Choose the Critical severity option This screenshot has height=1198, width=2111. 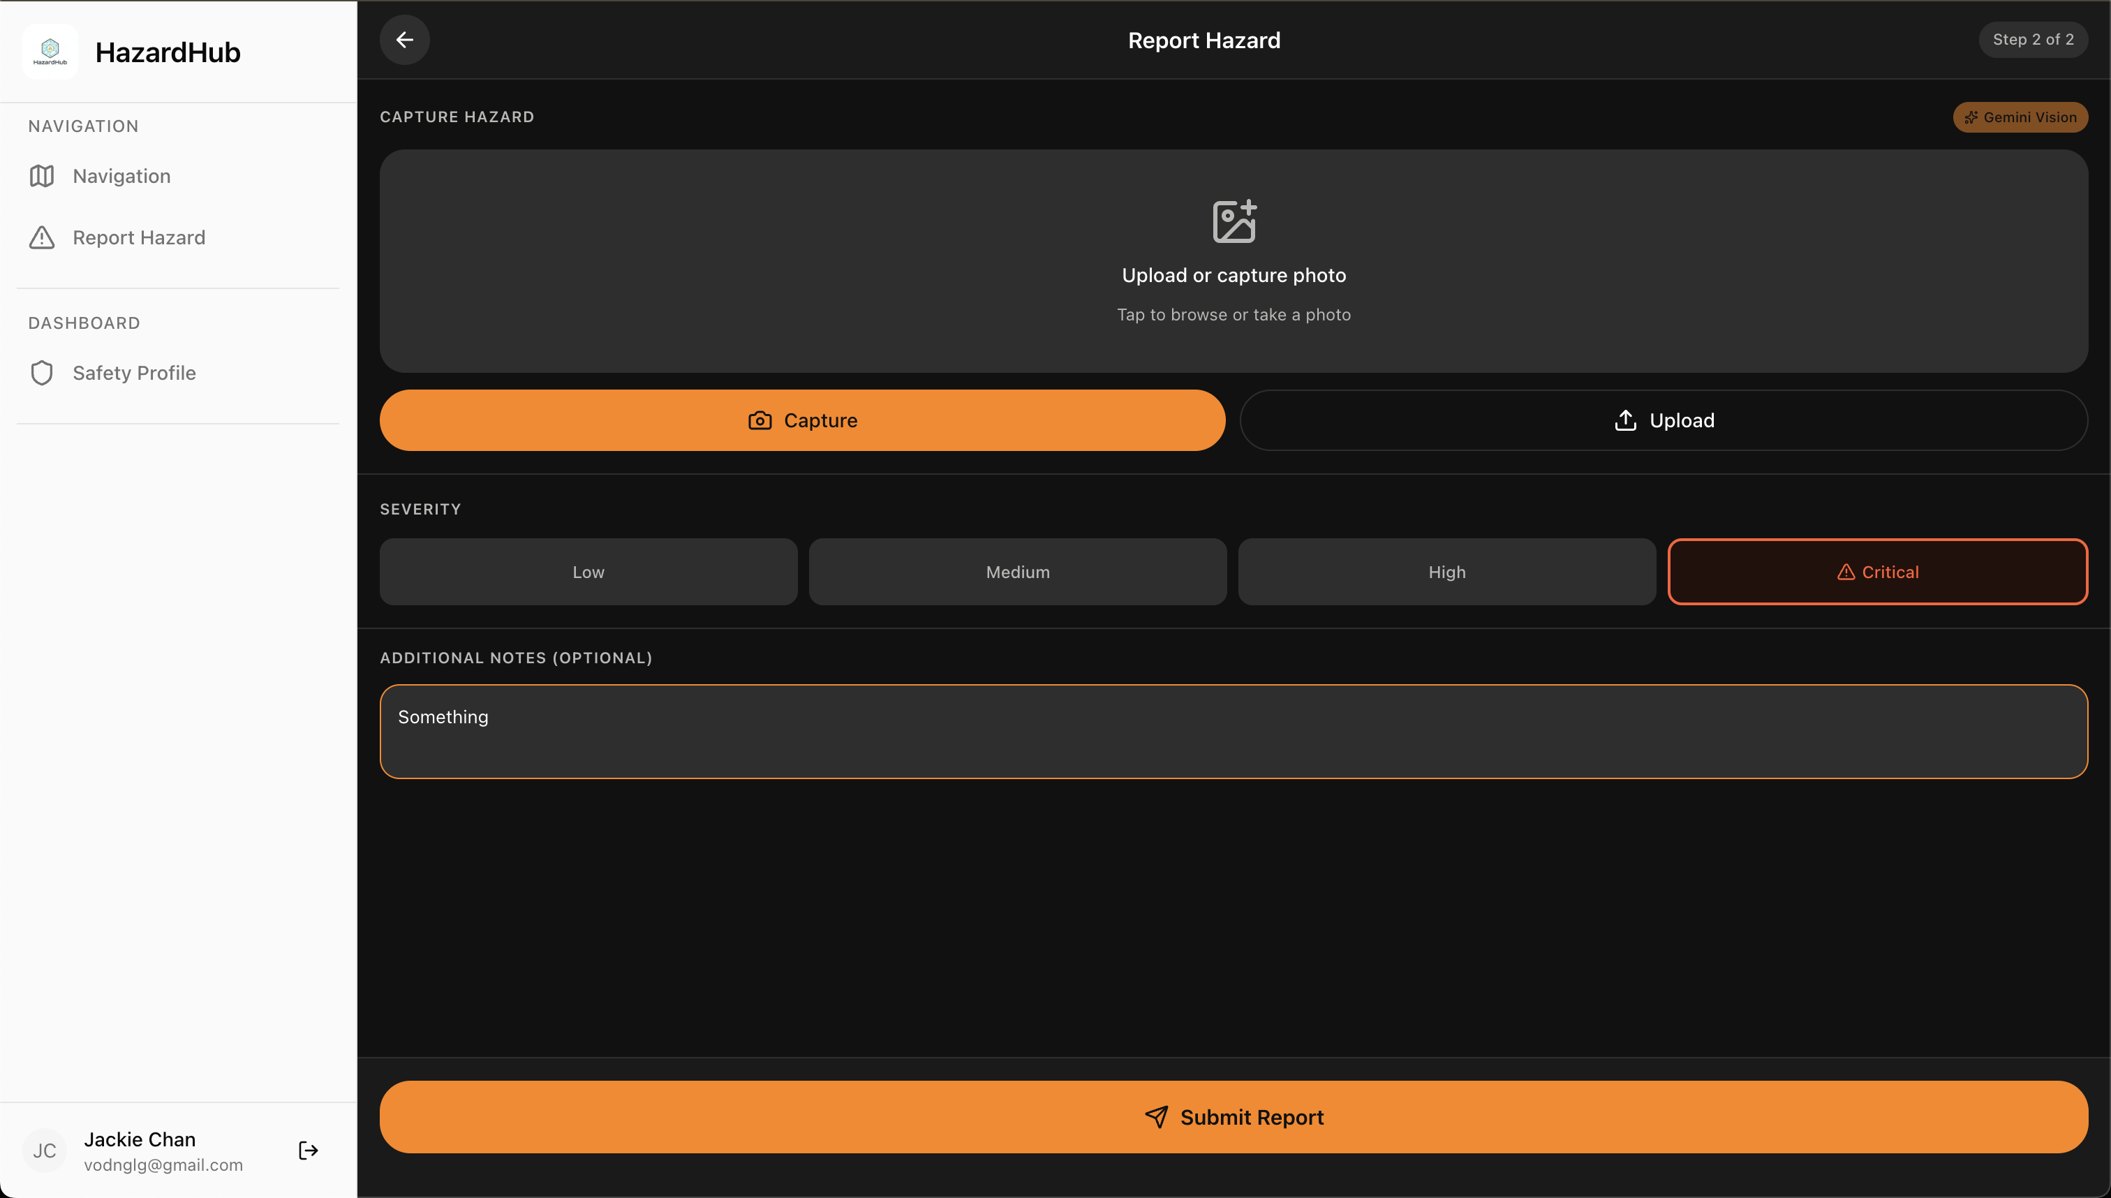point(1877,572)
